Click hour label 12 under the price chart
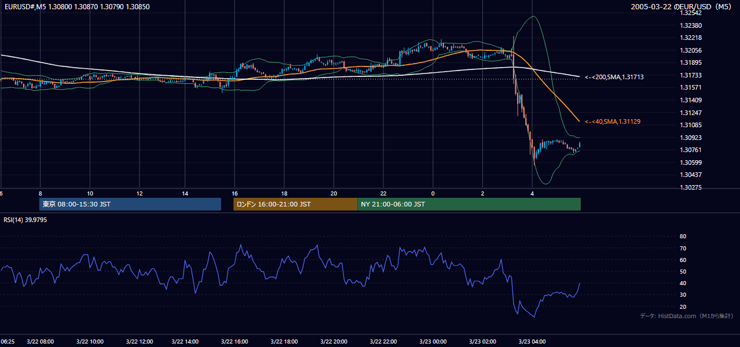 tap(140, 193)
